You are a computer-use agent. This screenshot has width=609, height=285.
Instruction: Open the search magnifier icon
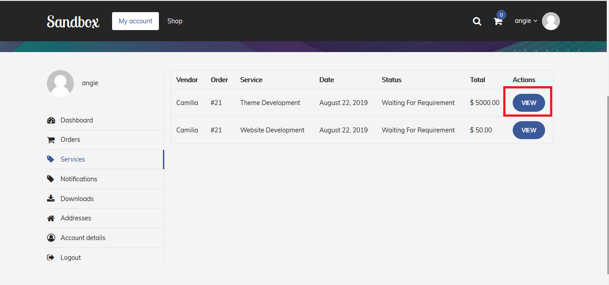pyautogui.click(x=477, y=21)
